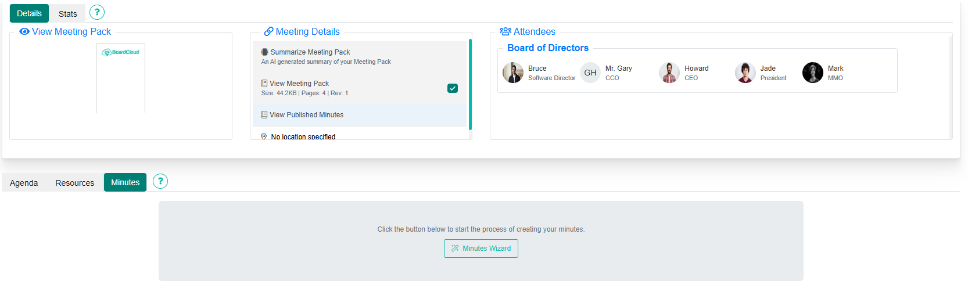Open the Agenda tab
968x288 pixels.
click(24, 182)
